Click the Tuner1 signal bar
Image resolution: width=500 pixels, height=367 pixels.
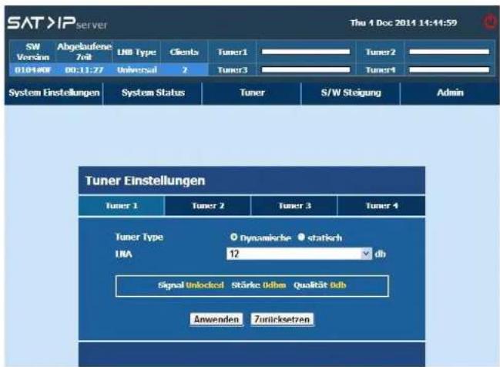306,52
